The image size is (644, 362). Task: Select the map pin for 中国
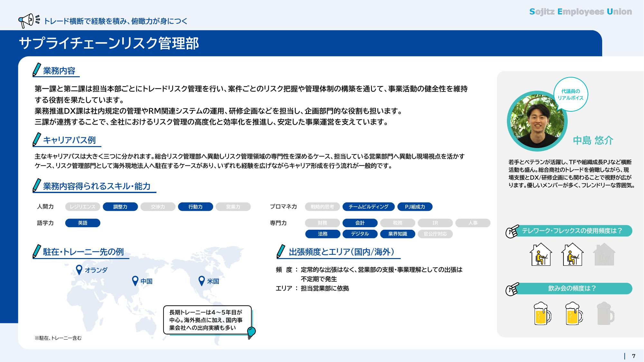click(135, 281)
